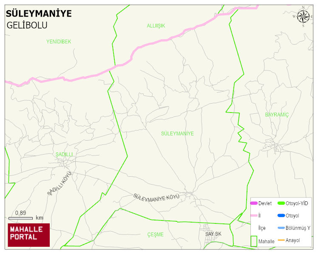The width and height of the screenshot is (318, 254).
Task: Click the magenta Devlet legend swatch
Action: (x=254, y=203)
